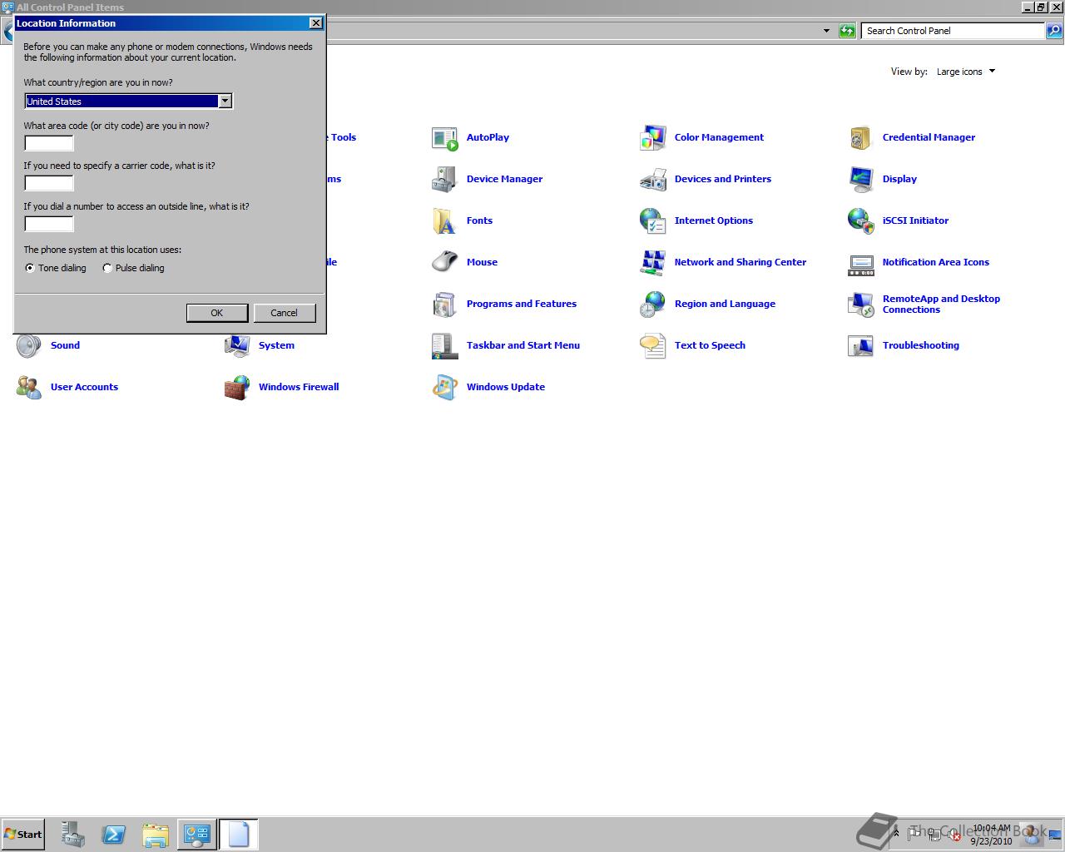The height and width of the screenshot is (852, 1065).
Task: Open Notification Area Icons
Action: (918, 262)
